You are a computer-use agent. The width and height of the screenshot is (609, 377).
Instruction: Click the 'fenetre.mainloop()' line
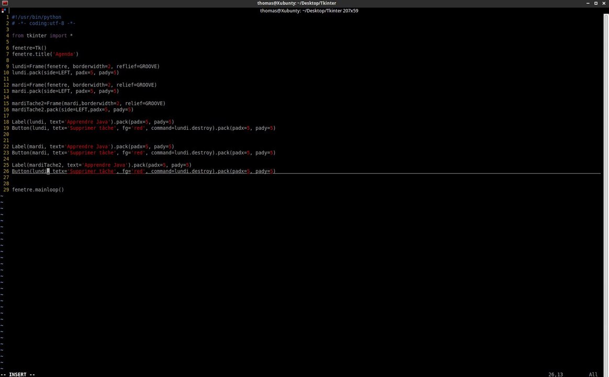38,190
